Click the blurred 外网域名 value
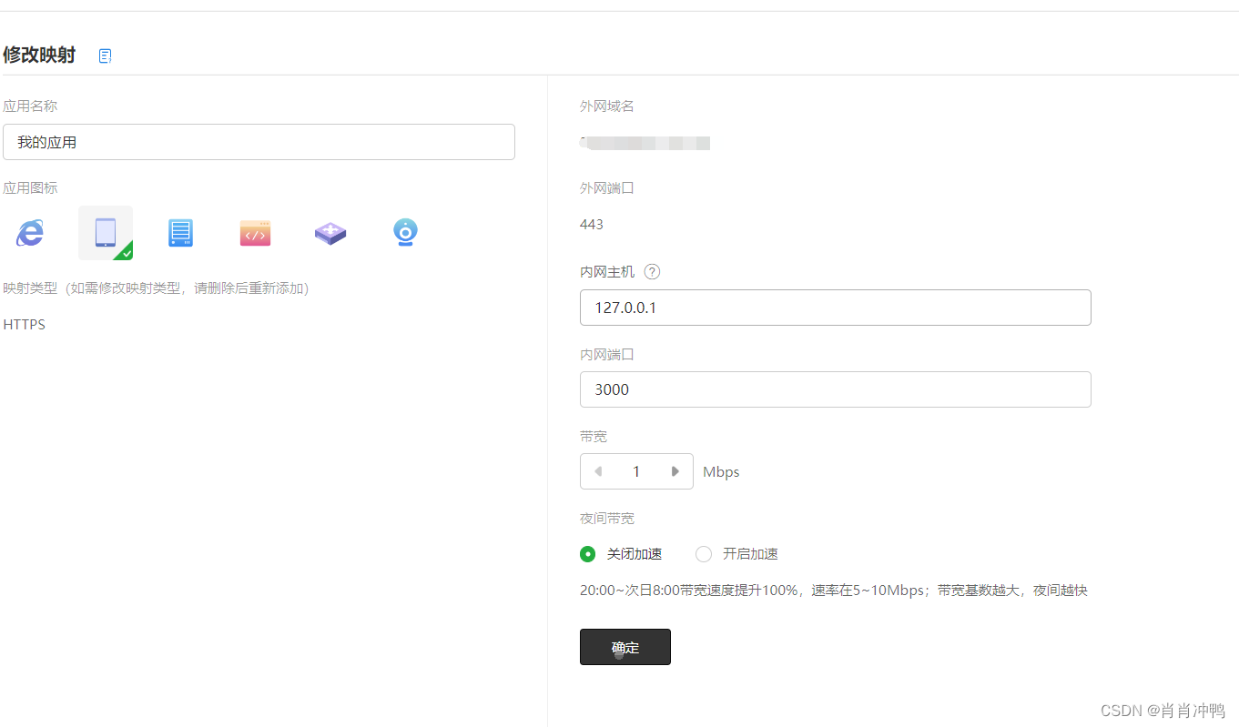This screenshot has width=1239, height=727. pyautogui.click(x=645, y=143)
